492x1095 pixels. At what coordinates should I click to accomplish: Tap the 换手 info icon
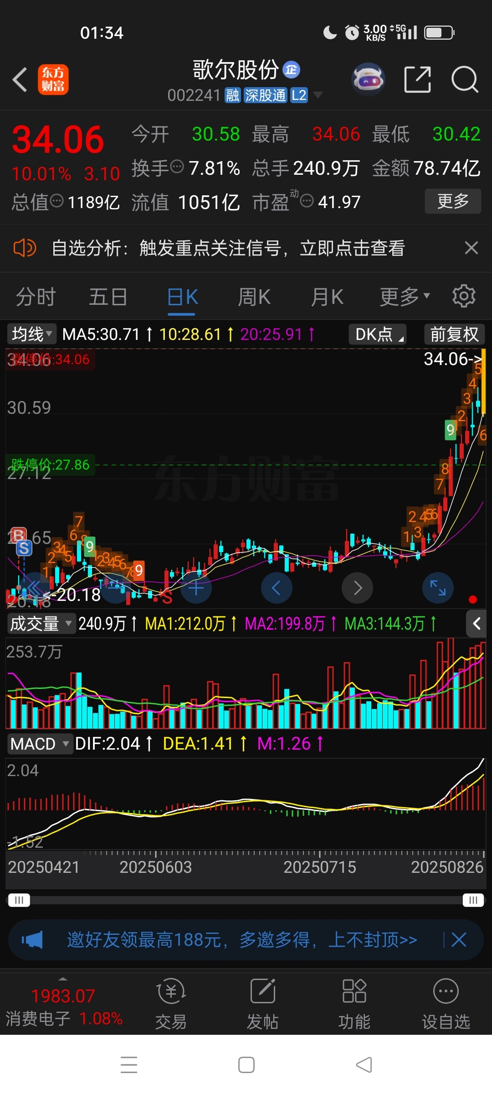point(177,167)
